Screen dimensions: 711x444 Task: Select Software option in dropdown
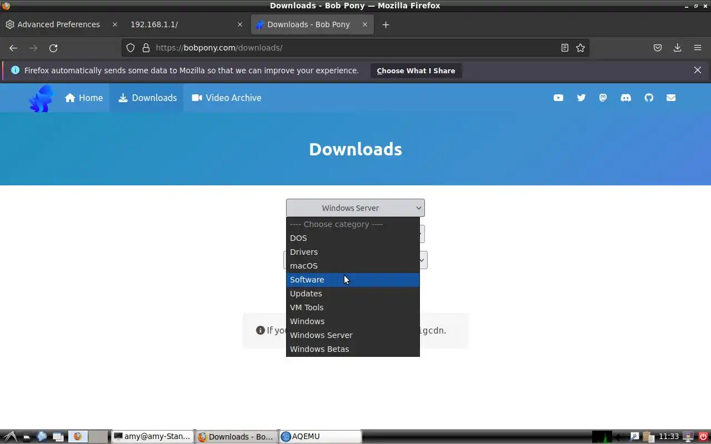pyautogui.click(x=353, y=280)
